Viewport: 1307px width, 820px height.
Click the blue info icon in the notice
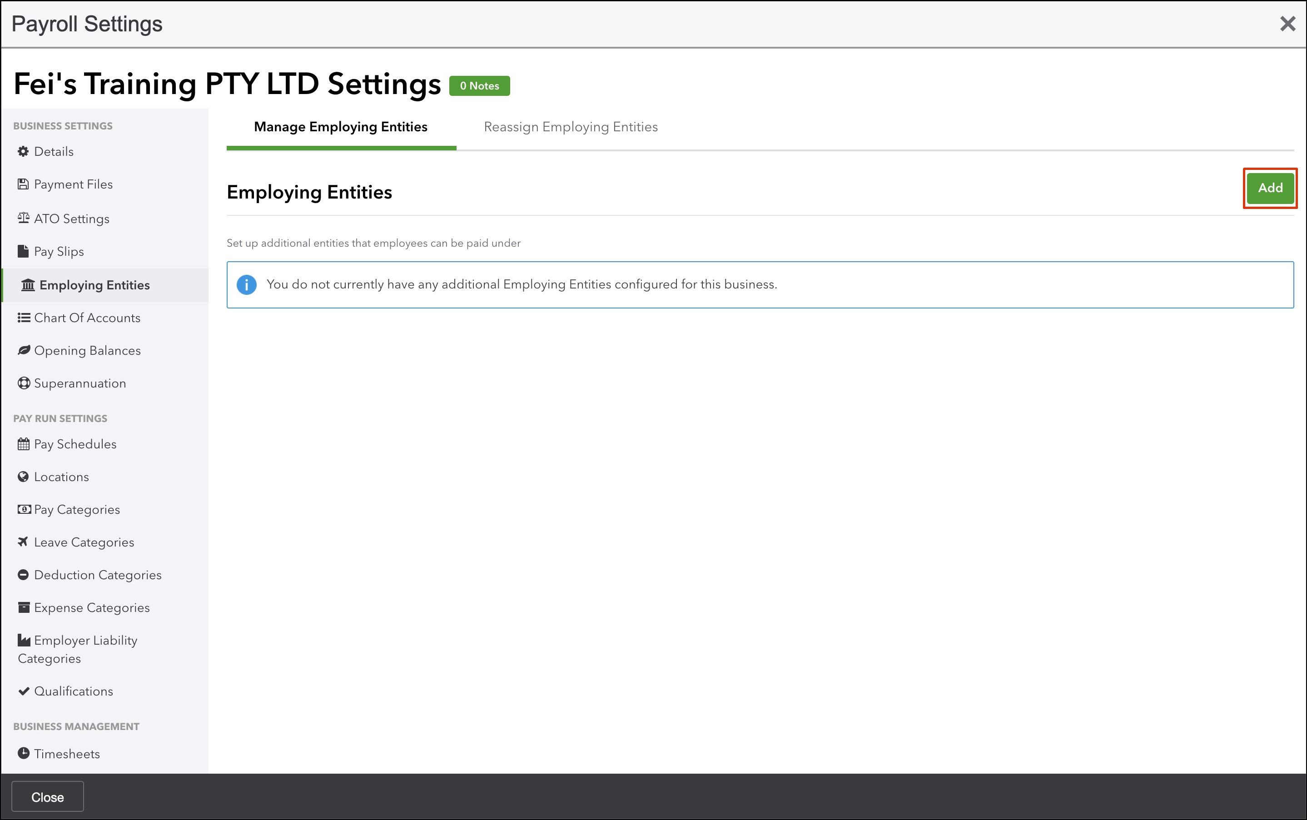247,285
